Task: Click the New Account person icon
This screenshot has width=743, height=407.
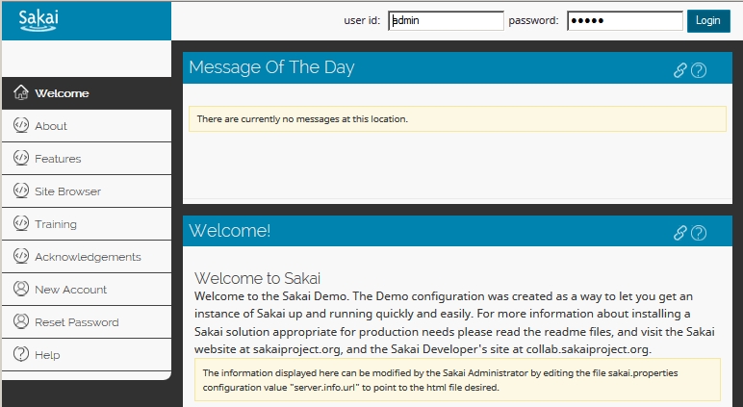Action: point(21,290)
